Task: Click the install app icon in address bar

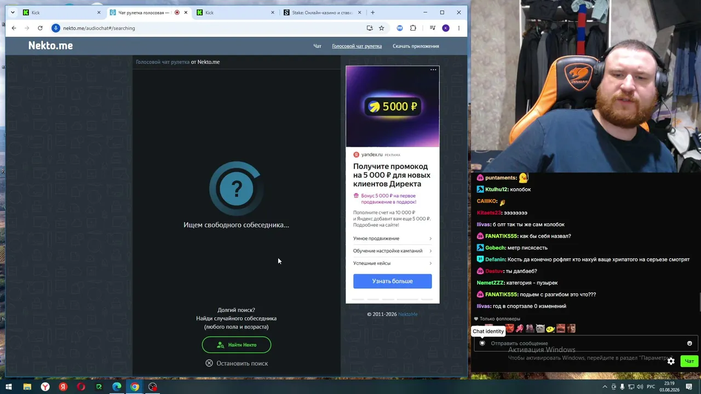Action: (x=370, y=28)
